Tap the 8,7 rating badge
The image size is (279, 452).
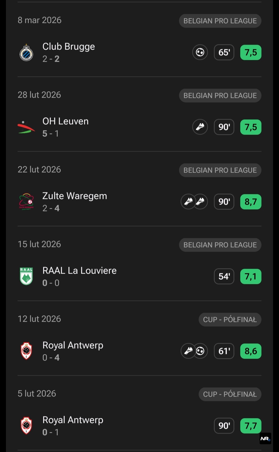coord(251,202)
